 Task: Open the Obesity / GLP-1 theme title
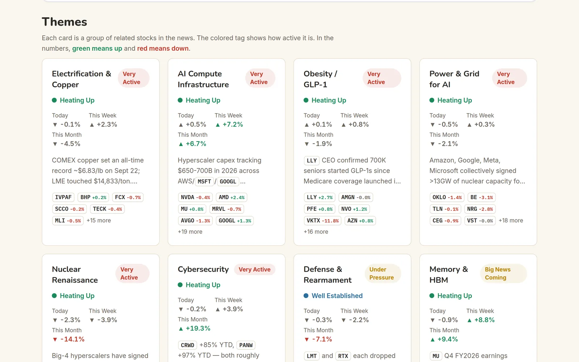tap(321, 79)
